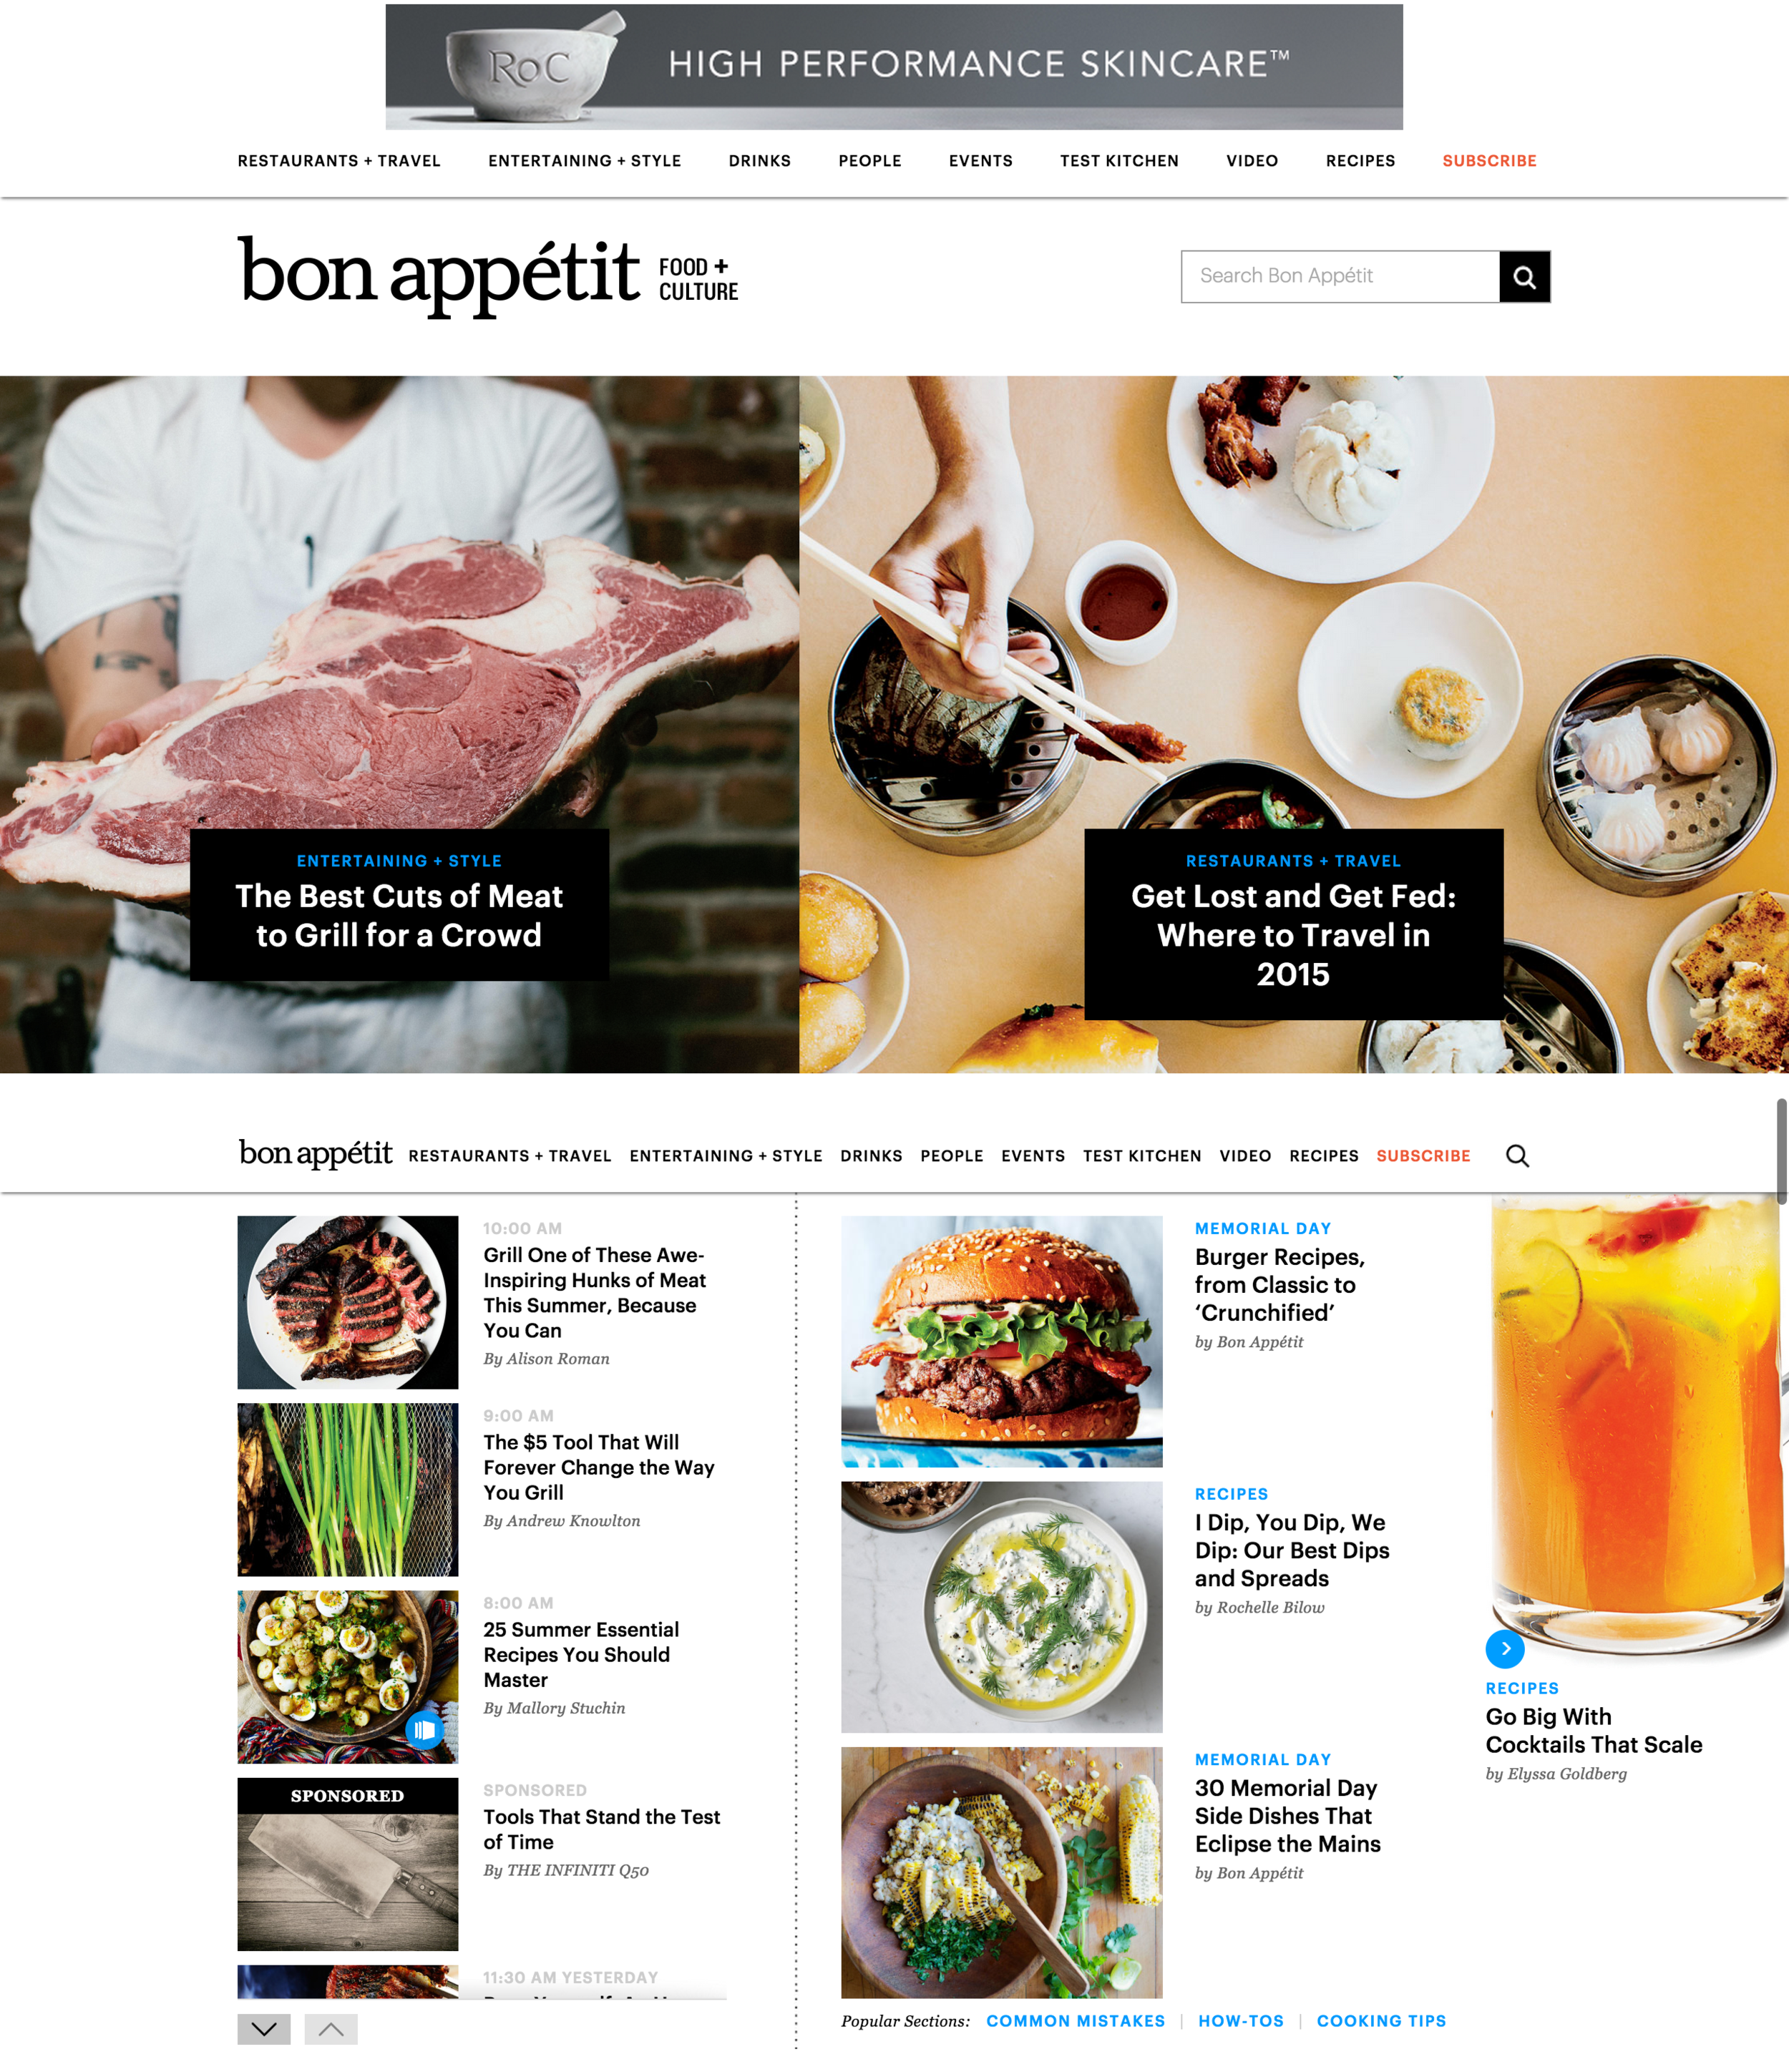Read Best Cuts of Meat article
Image resolution: width=1789 pixels, height=2072 pixels.
click(x=399, y=915)
